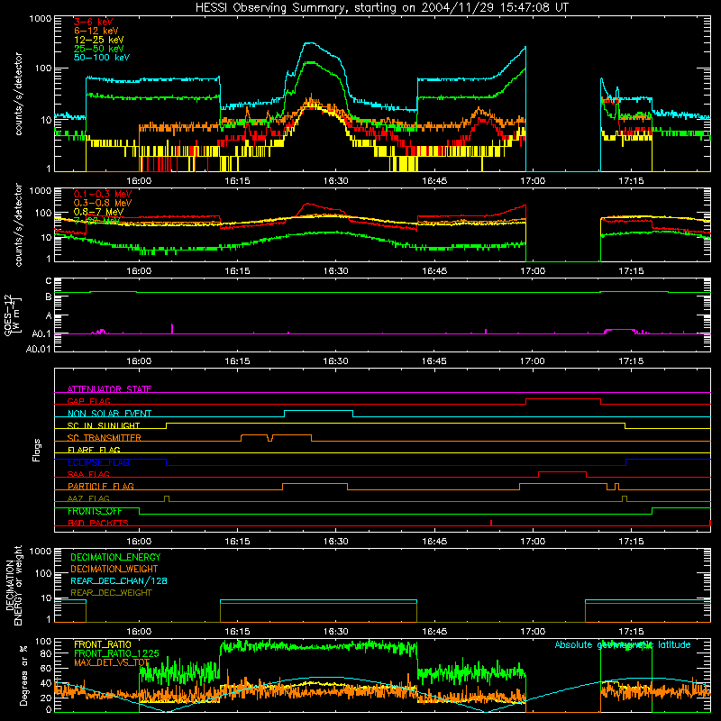Click the HESSI Observing Summary plot title
The image size is (721, 721).
click(x=382, y=7)
